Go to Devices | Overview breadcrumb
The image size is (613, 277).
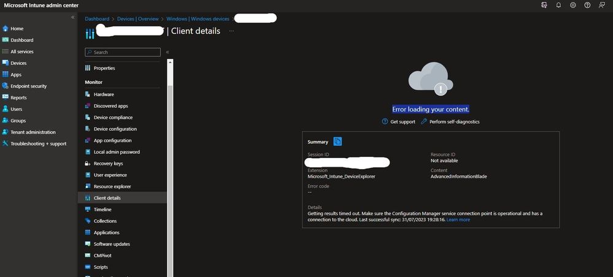point(138,19)
